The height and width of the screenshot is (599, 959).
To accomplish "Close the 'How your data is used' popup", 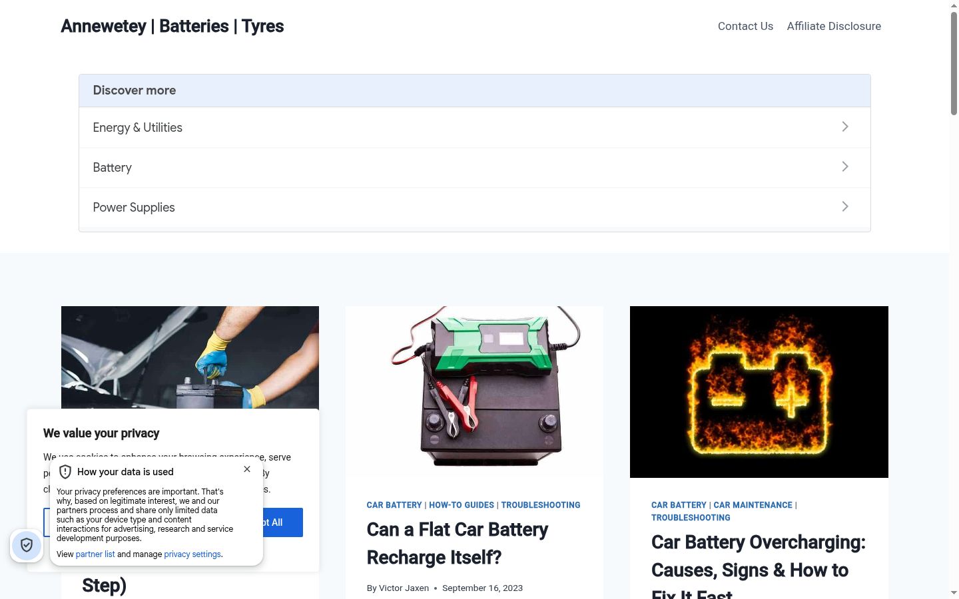I will click(x=247, y=469).
